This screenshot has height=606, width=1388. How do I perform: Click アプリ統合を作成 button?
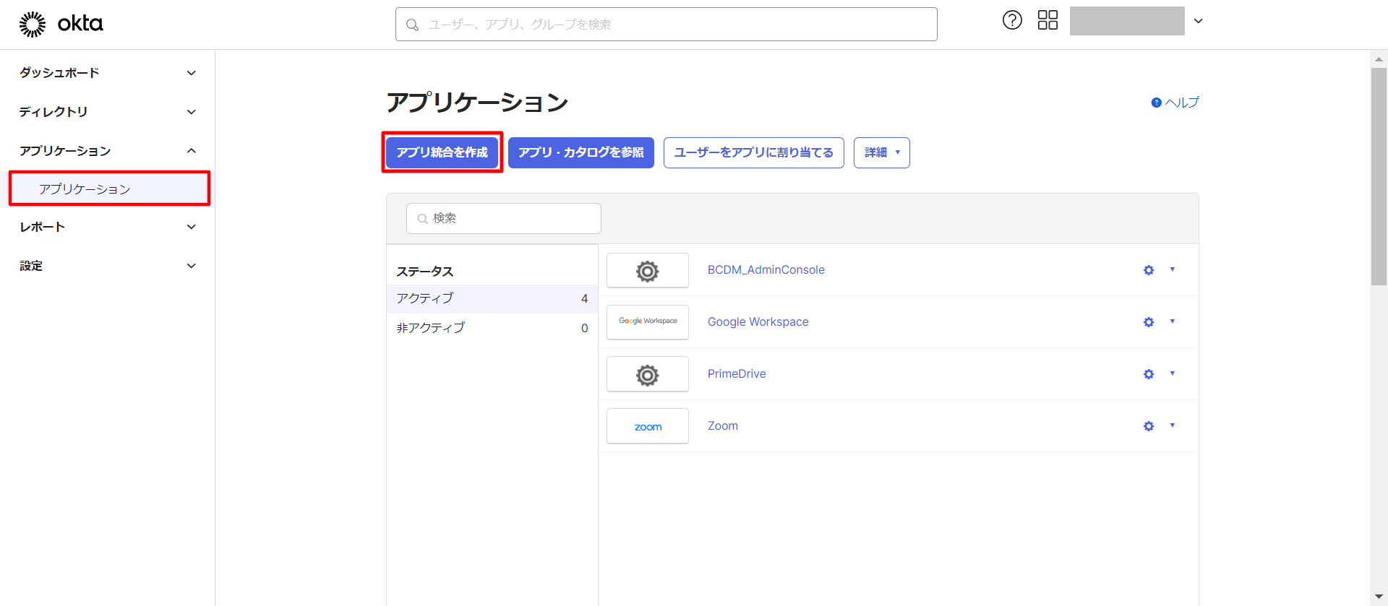442,152
